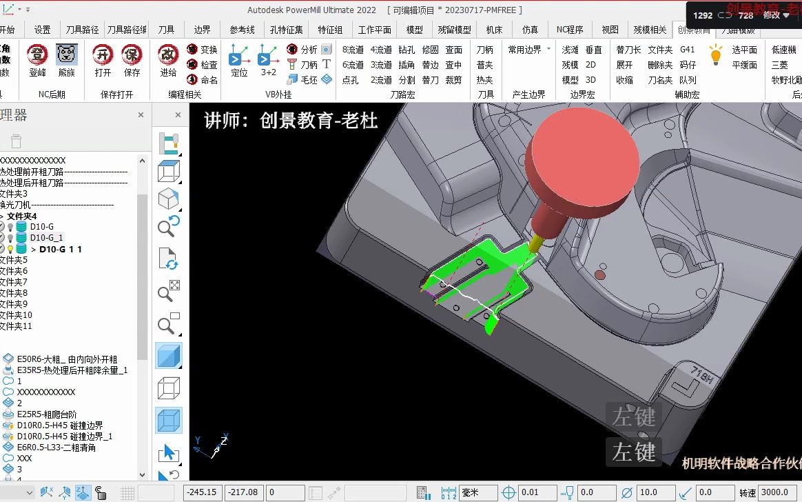Click the 命名 naming command
802x502 pixels.
[202, 80]
